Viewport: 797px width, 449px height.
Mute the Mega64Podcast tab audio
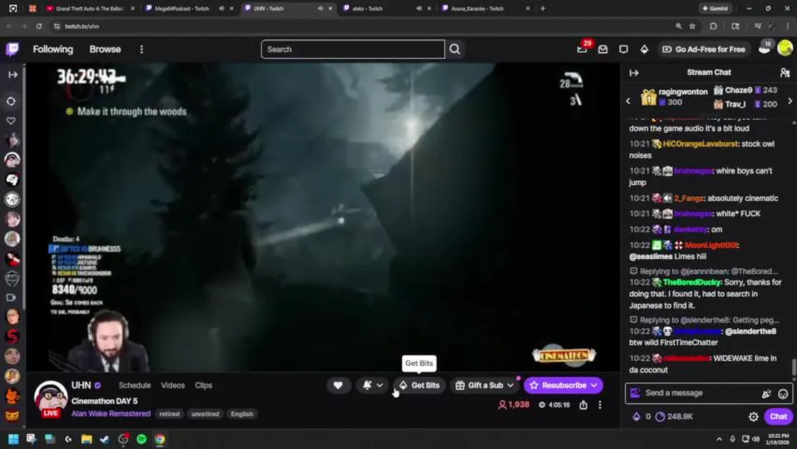pyautogui.click(x=221, y=9)
